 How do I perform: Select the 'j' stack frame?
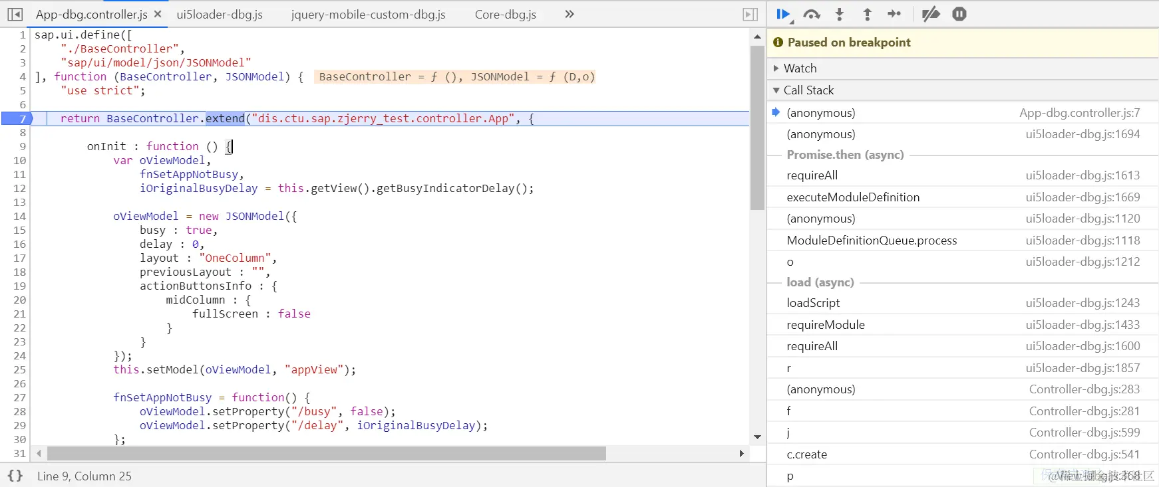(963, 433)
